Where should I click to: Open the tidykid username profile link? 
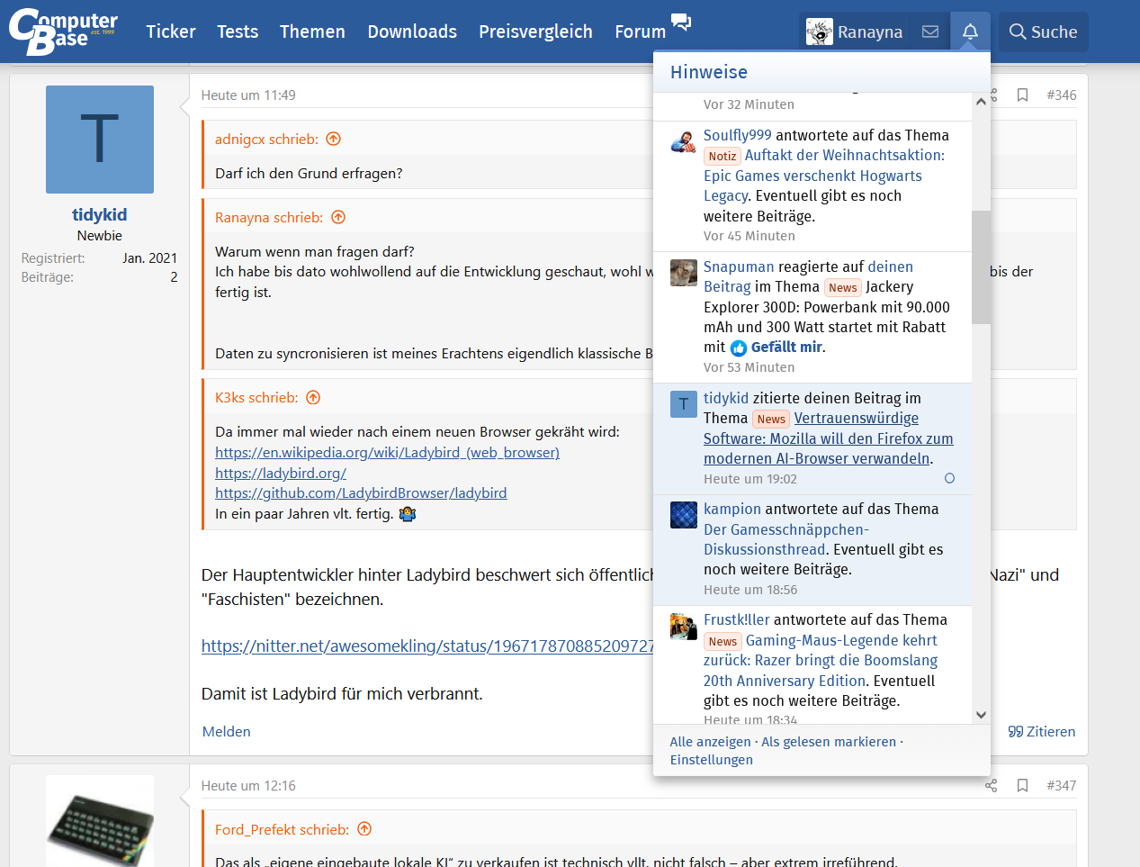click(99, 214)
